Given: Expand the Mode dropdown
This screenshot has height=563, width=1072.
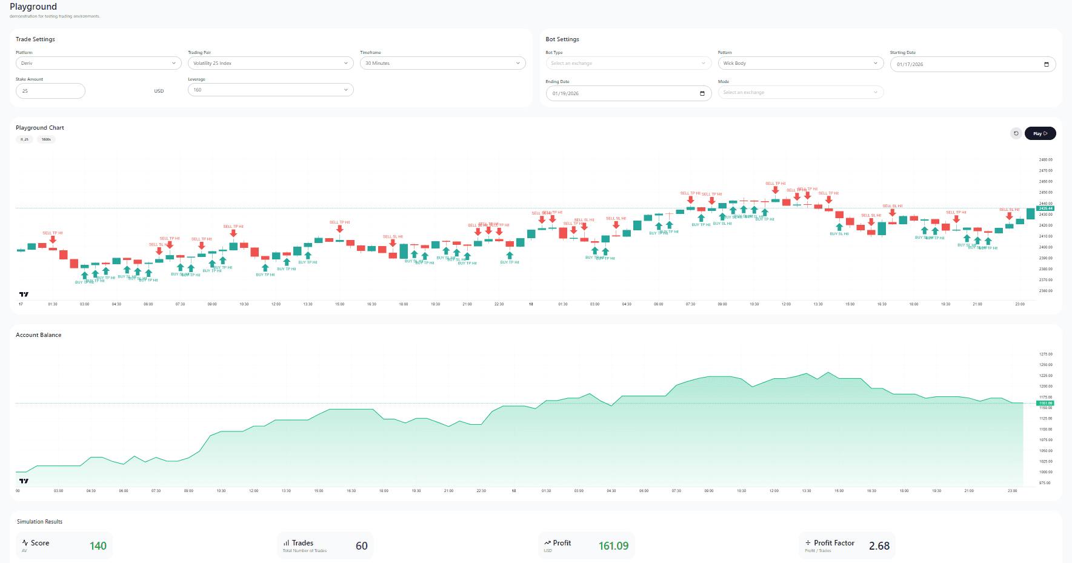Looking at the screenshot, I should 801,92.
